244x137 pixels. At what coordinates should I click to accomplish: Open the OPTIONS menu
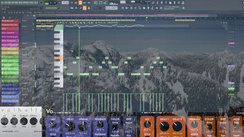[x=26, y=3]
